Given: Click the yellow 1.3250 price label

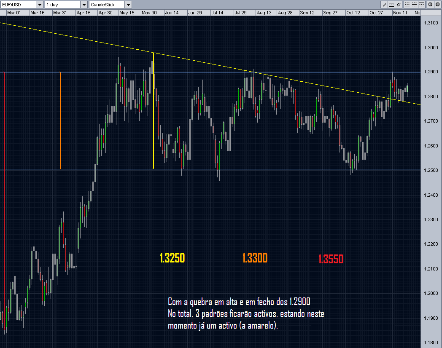Looking at the screenshot, I should tap(172, 258).
